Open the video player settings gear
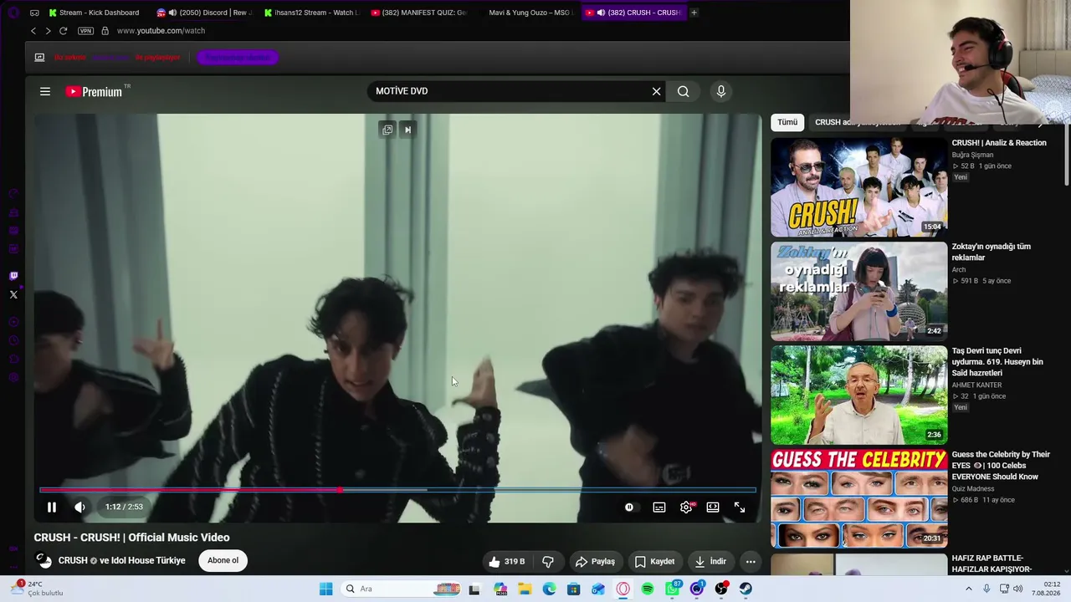 686,507
